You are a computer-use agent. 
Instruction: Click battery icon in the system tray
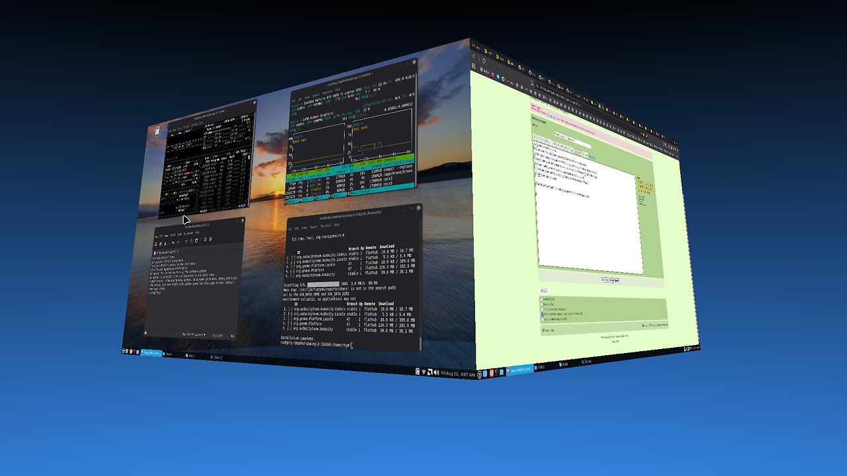click(418, 372)
